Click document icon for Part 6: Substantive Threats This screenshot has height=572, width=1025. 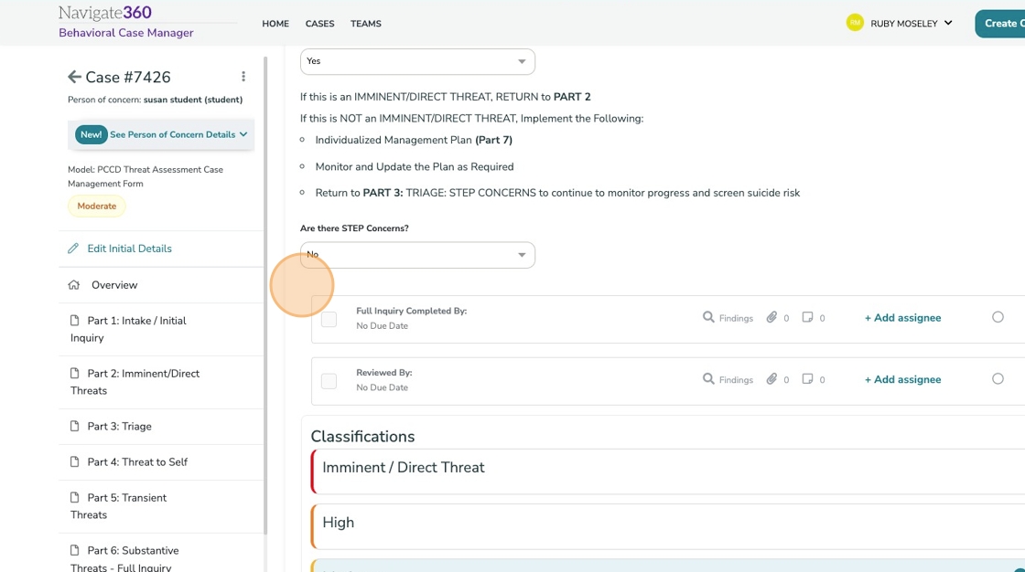(74, 550)
